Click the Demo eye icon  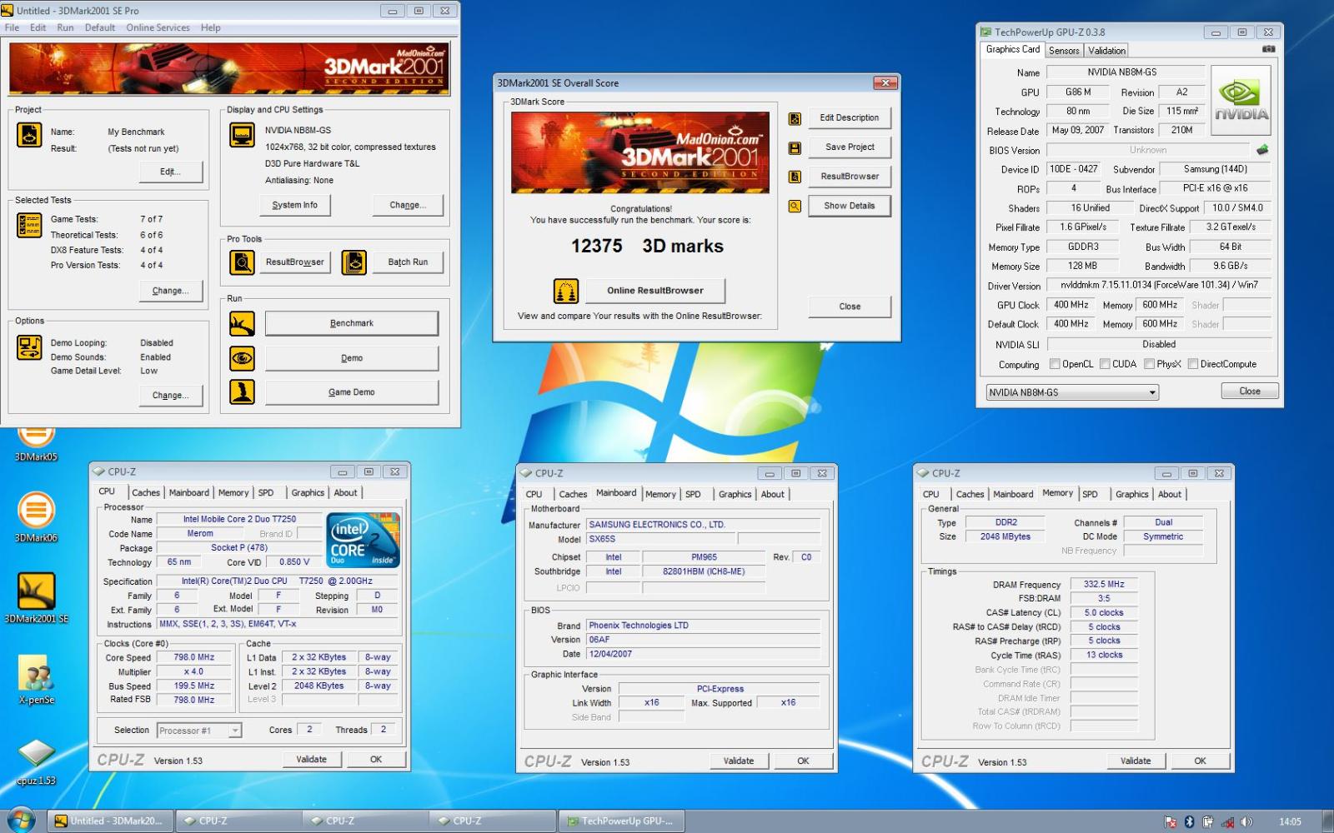pyautogui.click(x=243, y=358)
